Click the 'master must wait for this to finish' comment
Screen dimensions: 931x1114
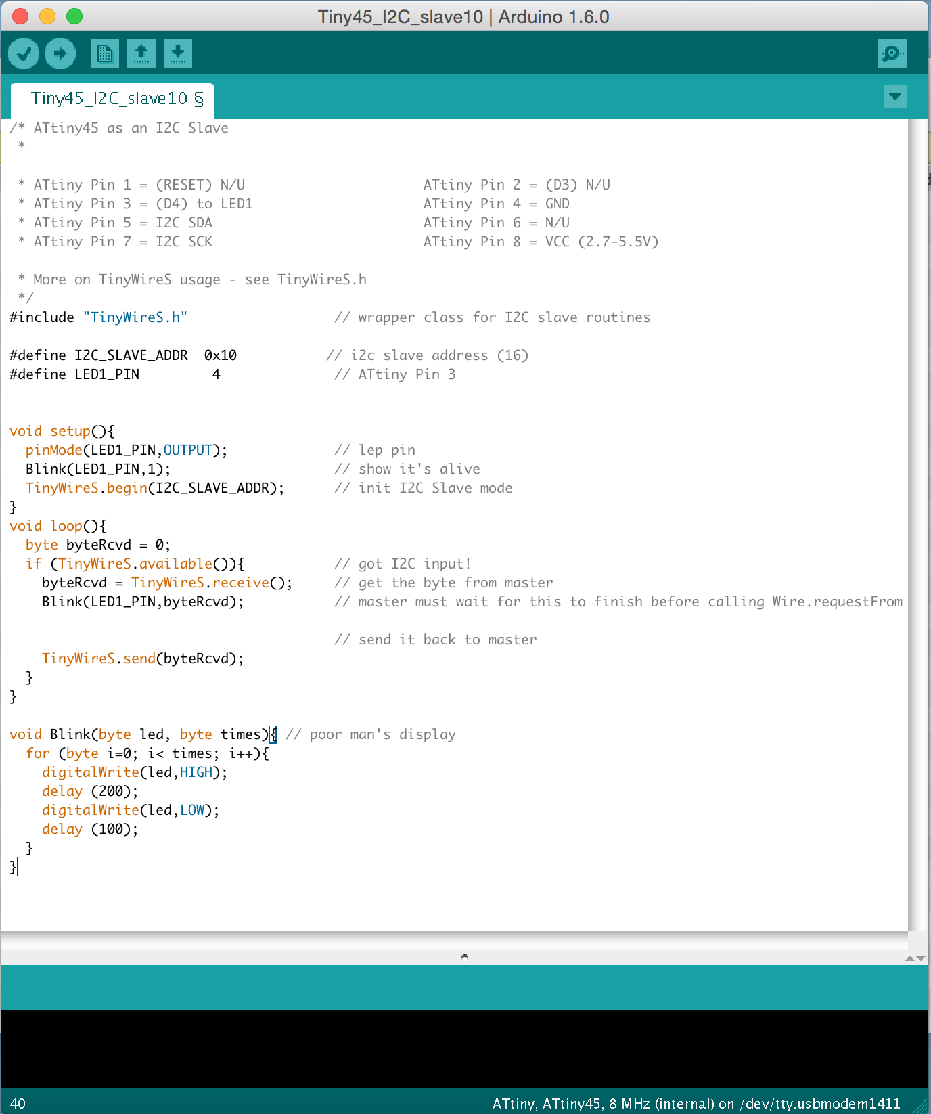pos(618,602)
